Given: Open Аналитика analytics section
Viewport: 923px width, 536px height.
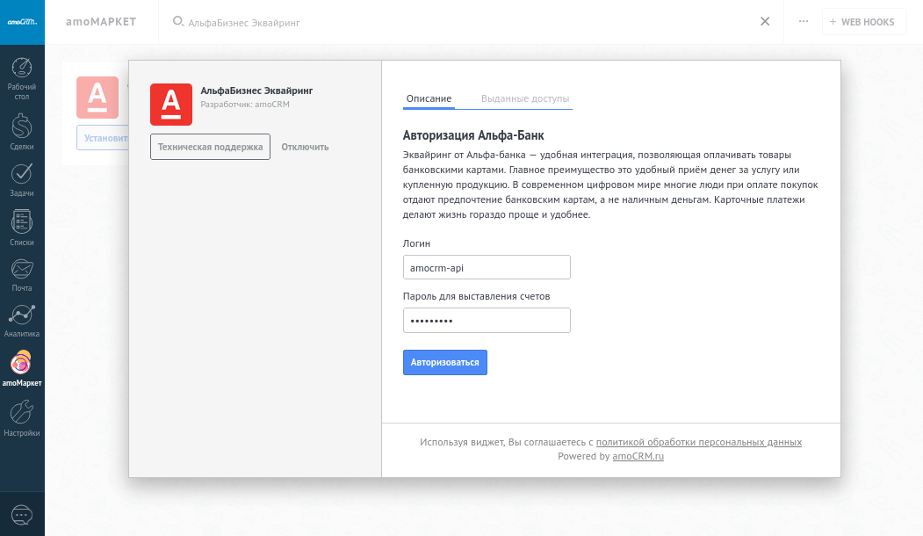Looking at the screenshot, I should (22, 321).
